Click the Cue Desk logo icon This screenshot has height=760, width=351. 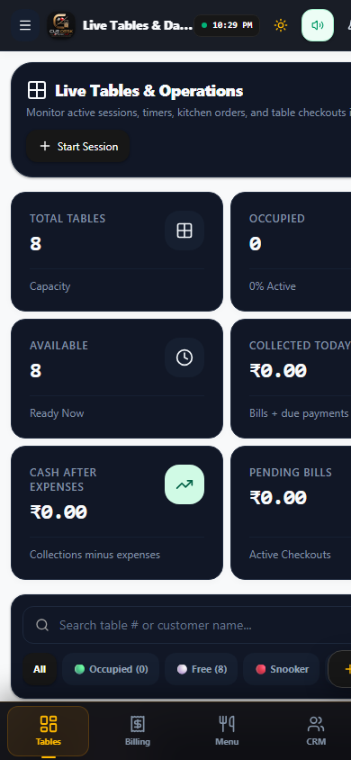pos(61,25)
